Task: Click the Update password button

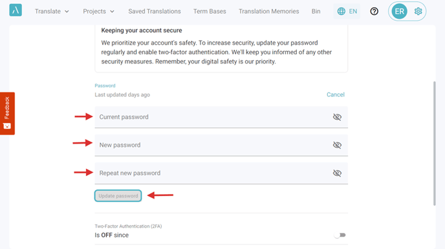Action: 118,196
